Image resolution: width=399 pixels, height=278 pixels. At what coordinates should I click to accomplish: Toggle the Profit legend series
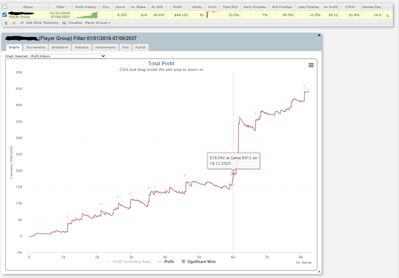pyautogui.click(x=166, y=262)
